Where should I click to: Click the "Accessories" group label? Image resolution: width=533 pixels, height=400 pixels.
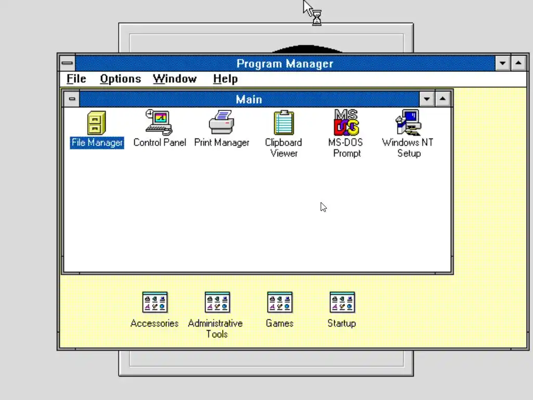tap(154, 323)
